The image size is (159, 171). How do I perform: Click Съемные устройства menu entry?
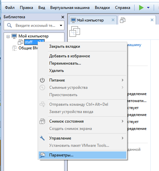(82, 87)
